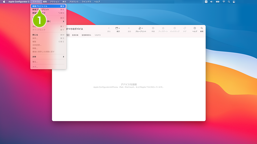The image size is (257, 144).
Task: Select 複製 in the File menu
Action: pos(48,42)
